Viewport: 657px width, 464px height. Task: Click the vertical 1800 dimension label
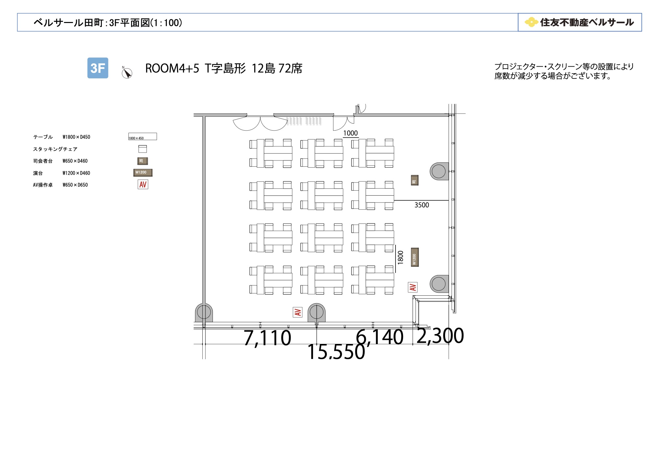coord(400,258)
